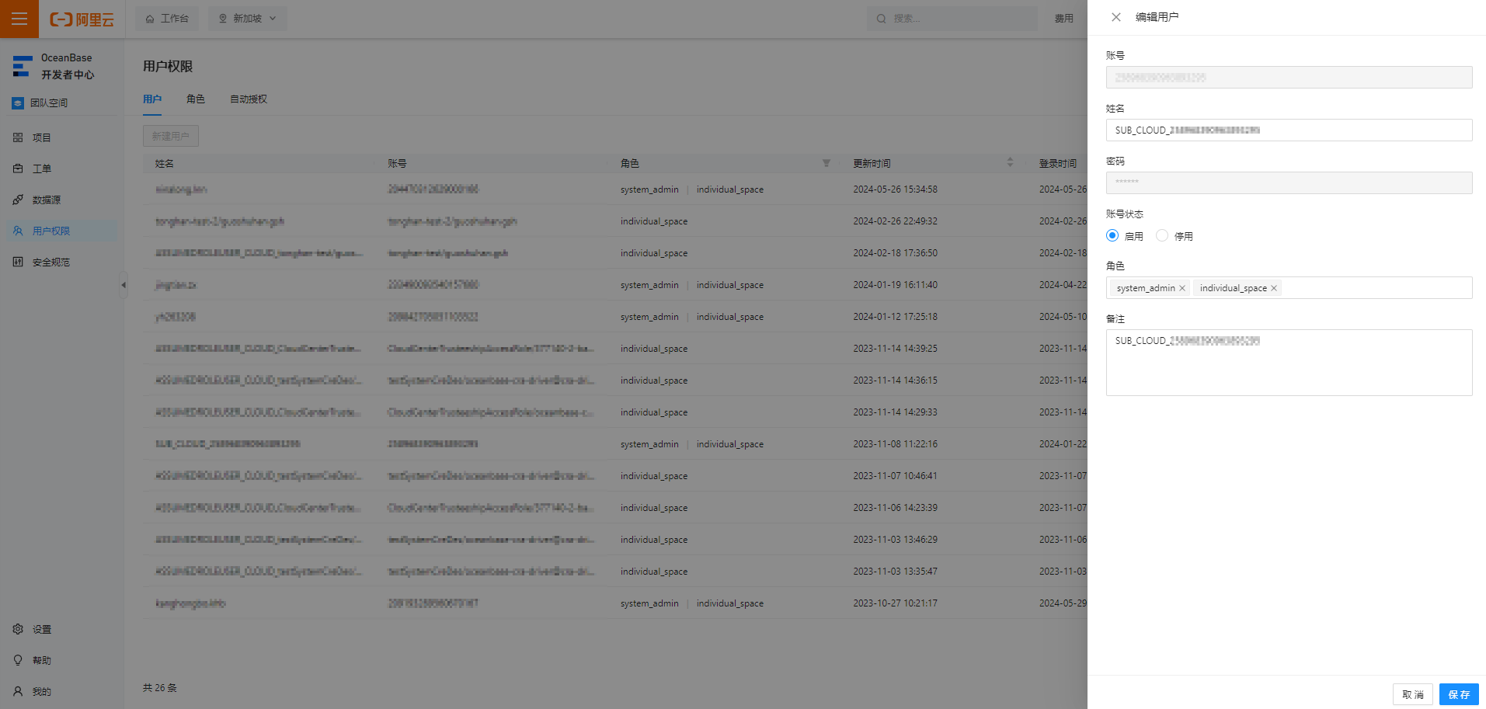This screenshot has width=1486, height=709.
Task: Click the 项目 sidebar icon
Action: click(x=18, y=137)
